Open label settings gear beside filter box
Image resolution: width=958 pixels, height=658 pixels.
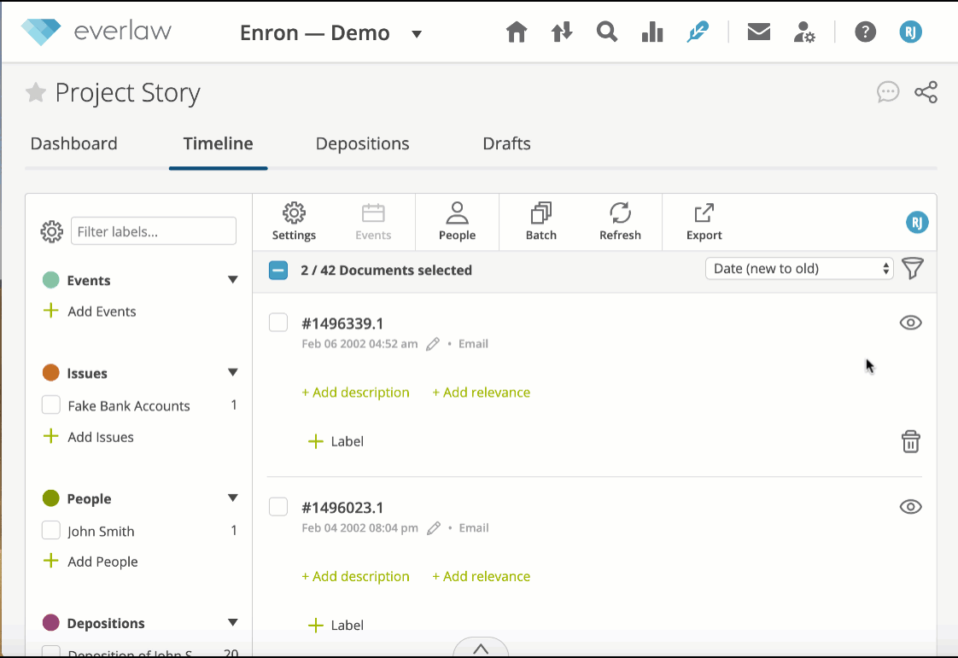coord(52,231)
